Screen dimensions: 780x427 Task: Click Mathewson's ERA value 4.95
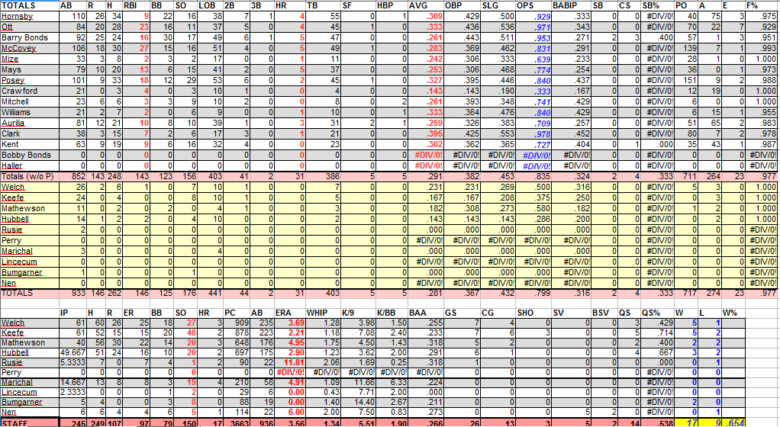(290, 342)
